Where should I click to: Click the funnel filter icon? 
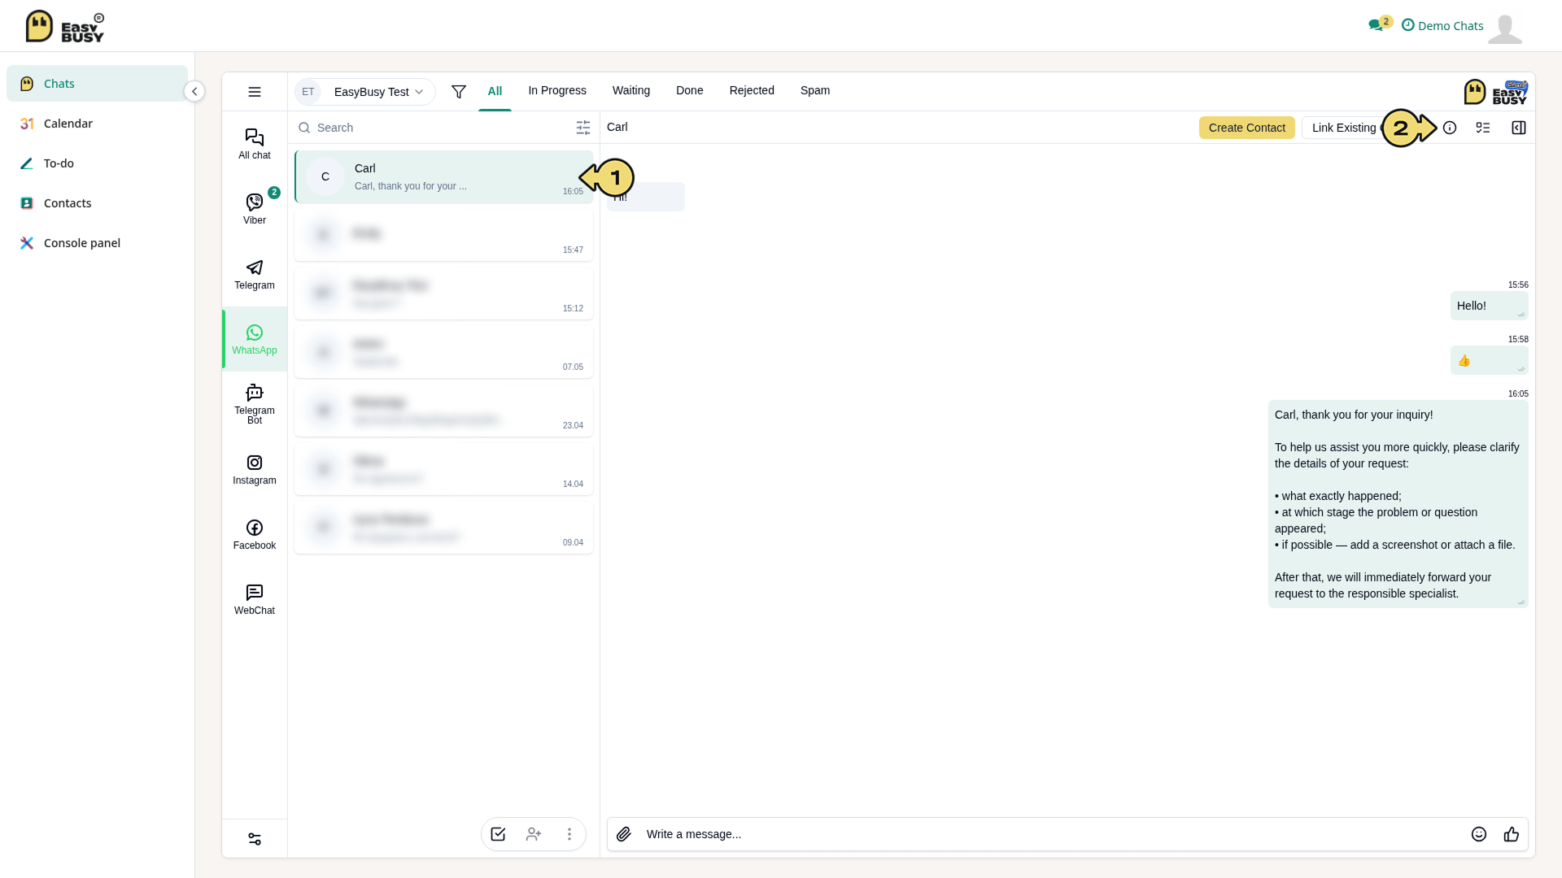(x=459, y=92)
